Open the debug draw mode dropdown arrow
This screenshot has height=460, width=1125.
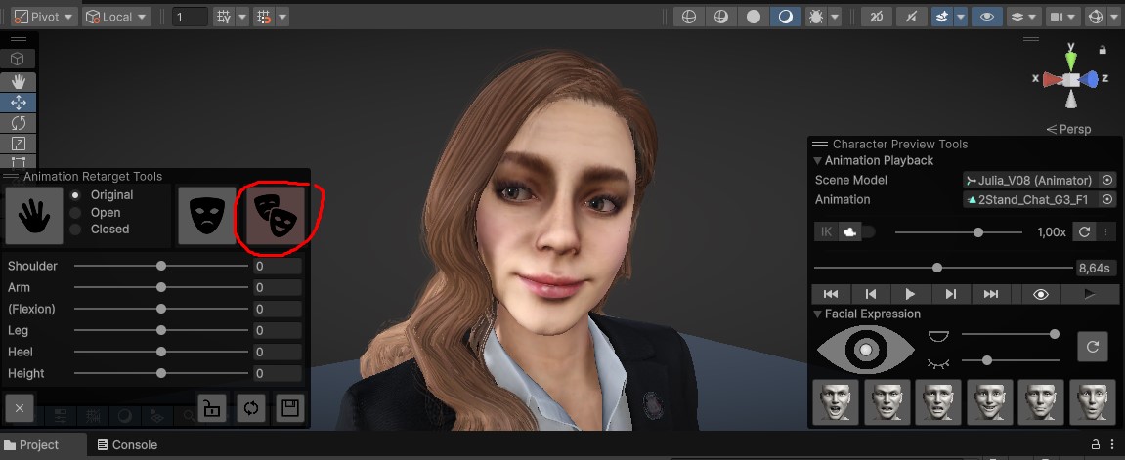[835, 17]
